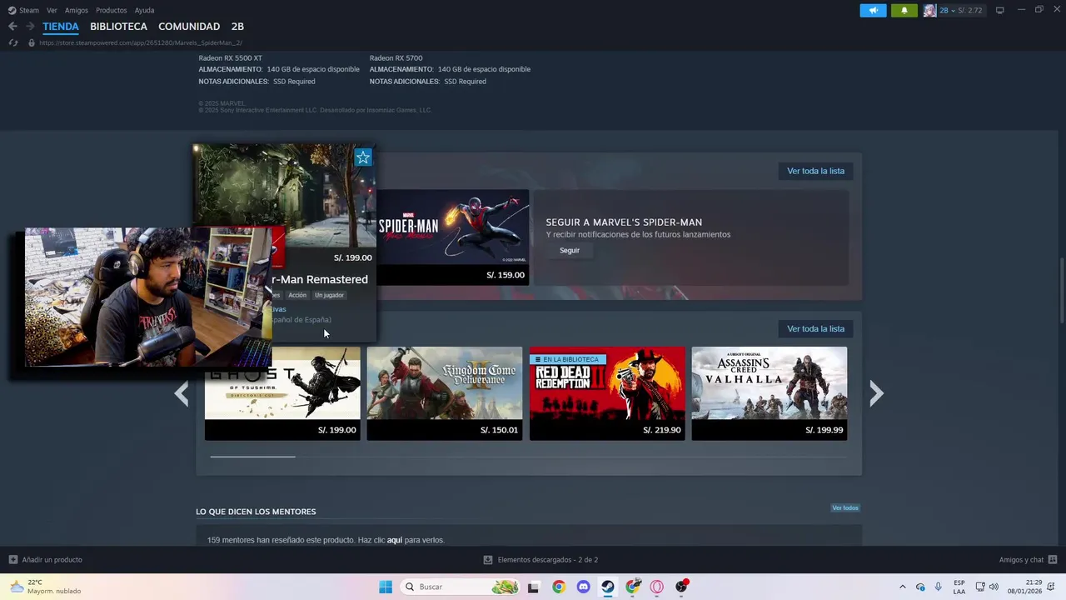Screen dimensions: 1066x600
Task: Click Ver toda la lista for similar games
Action: (815, 328)
